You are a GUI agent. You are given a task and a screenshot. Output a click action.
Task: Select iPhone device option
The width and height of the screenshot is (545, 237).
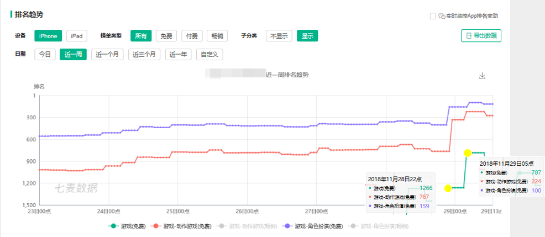[x=48, y=36]
